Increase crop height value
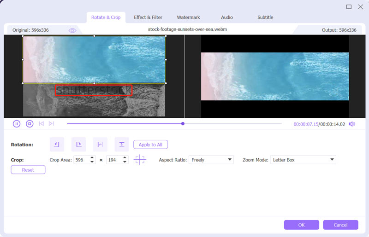Image resolution: width=369 pixels, height=237 pixels. coord(125,157)
